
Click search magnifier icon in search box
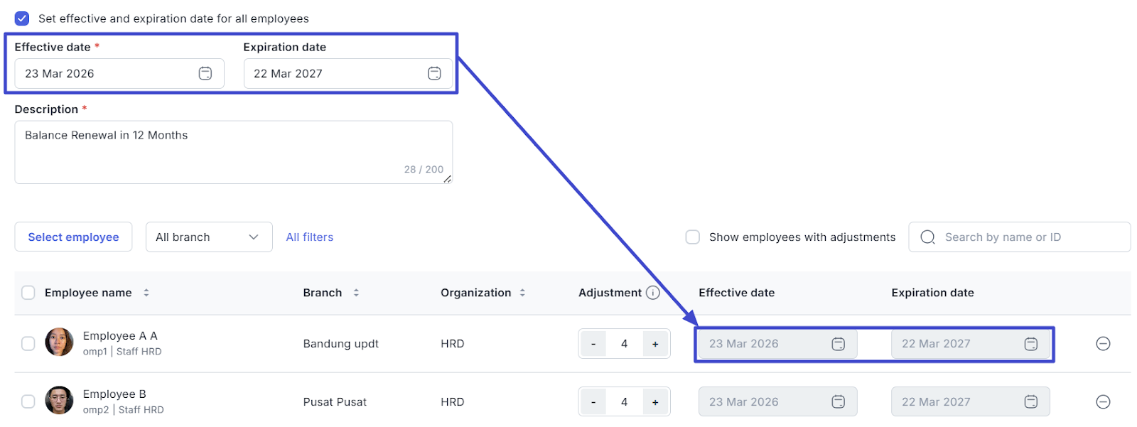coord(927,237)
